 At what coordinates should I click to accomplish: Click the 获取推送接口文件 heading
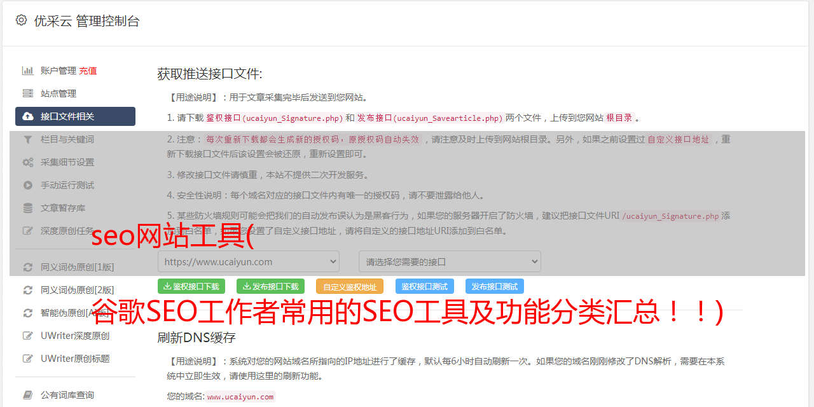pos(210,74)
